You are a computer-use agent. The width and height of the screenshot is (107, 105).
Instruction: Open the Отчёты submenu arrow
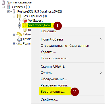101,73
